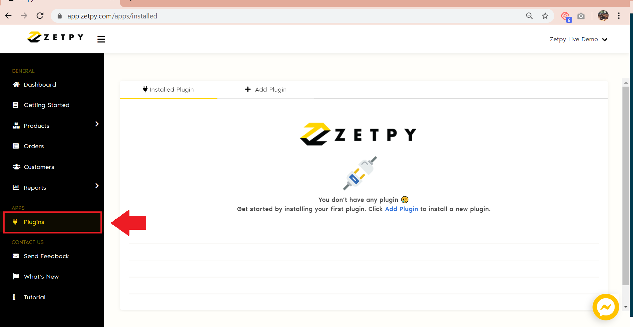Open the red spiral extension with badge 6
Screen dimensions: 633x327
pyautogui.click(x=566, y=16)
